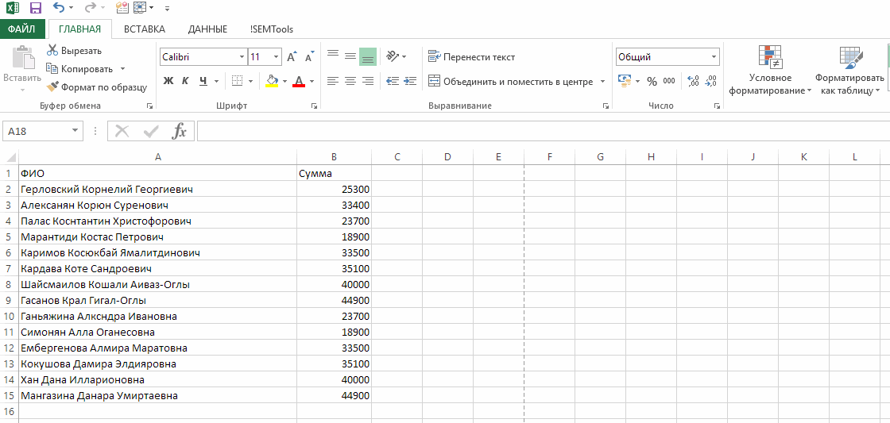The width and height of the screenshot is (890, 423).
Task: Align text right horizontally
Action: click(368, 81)
